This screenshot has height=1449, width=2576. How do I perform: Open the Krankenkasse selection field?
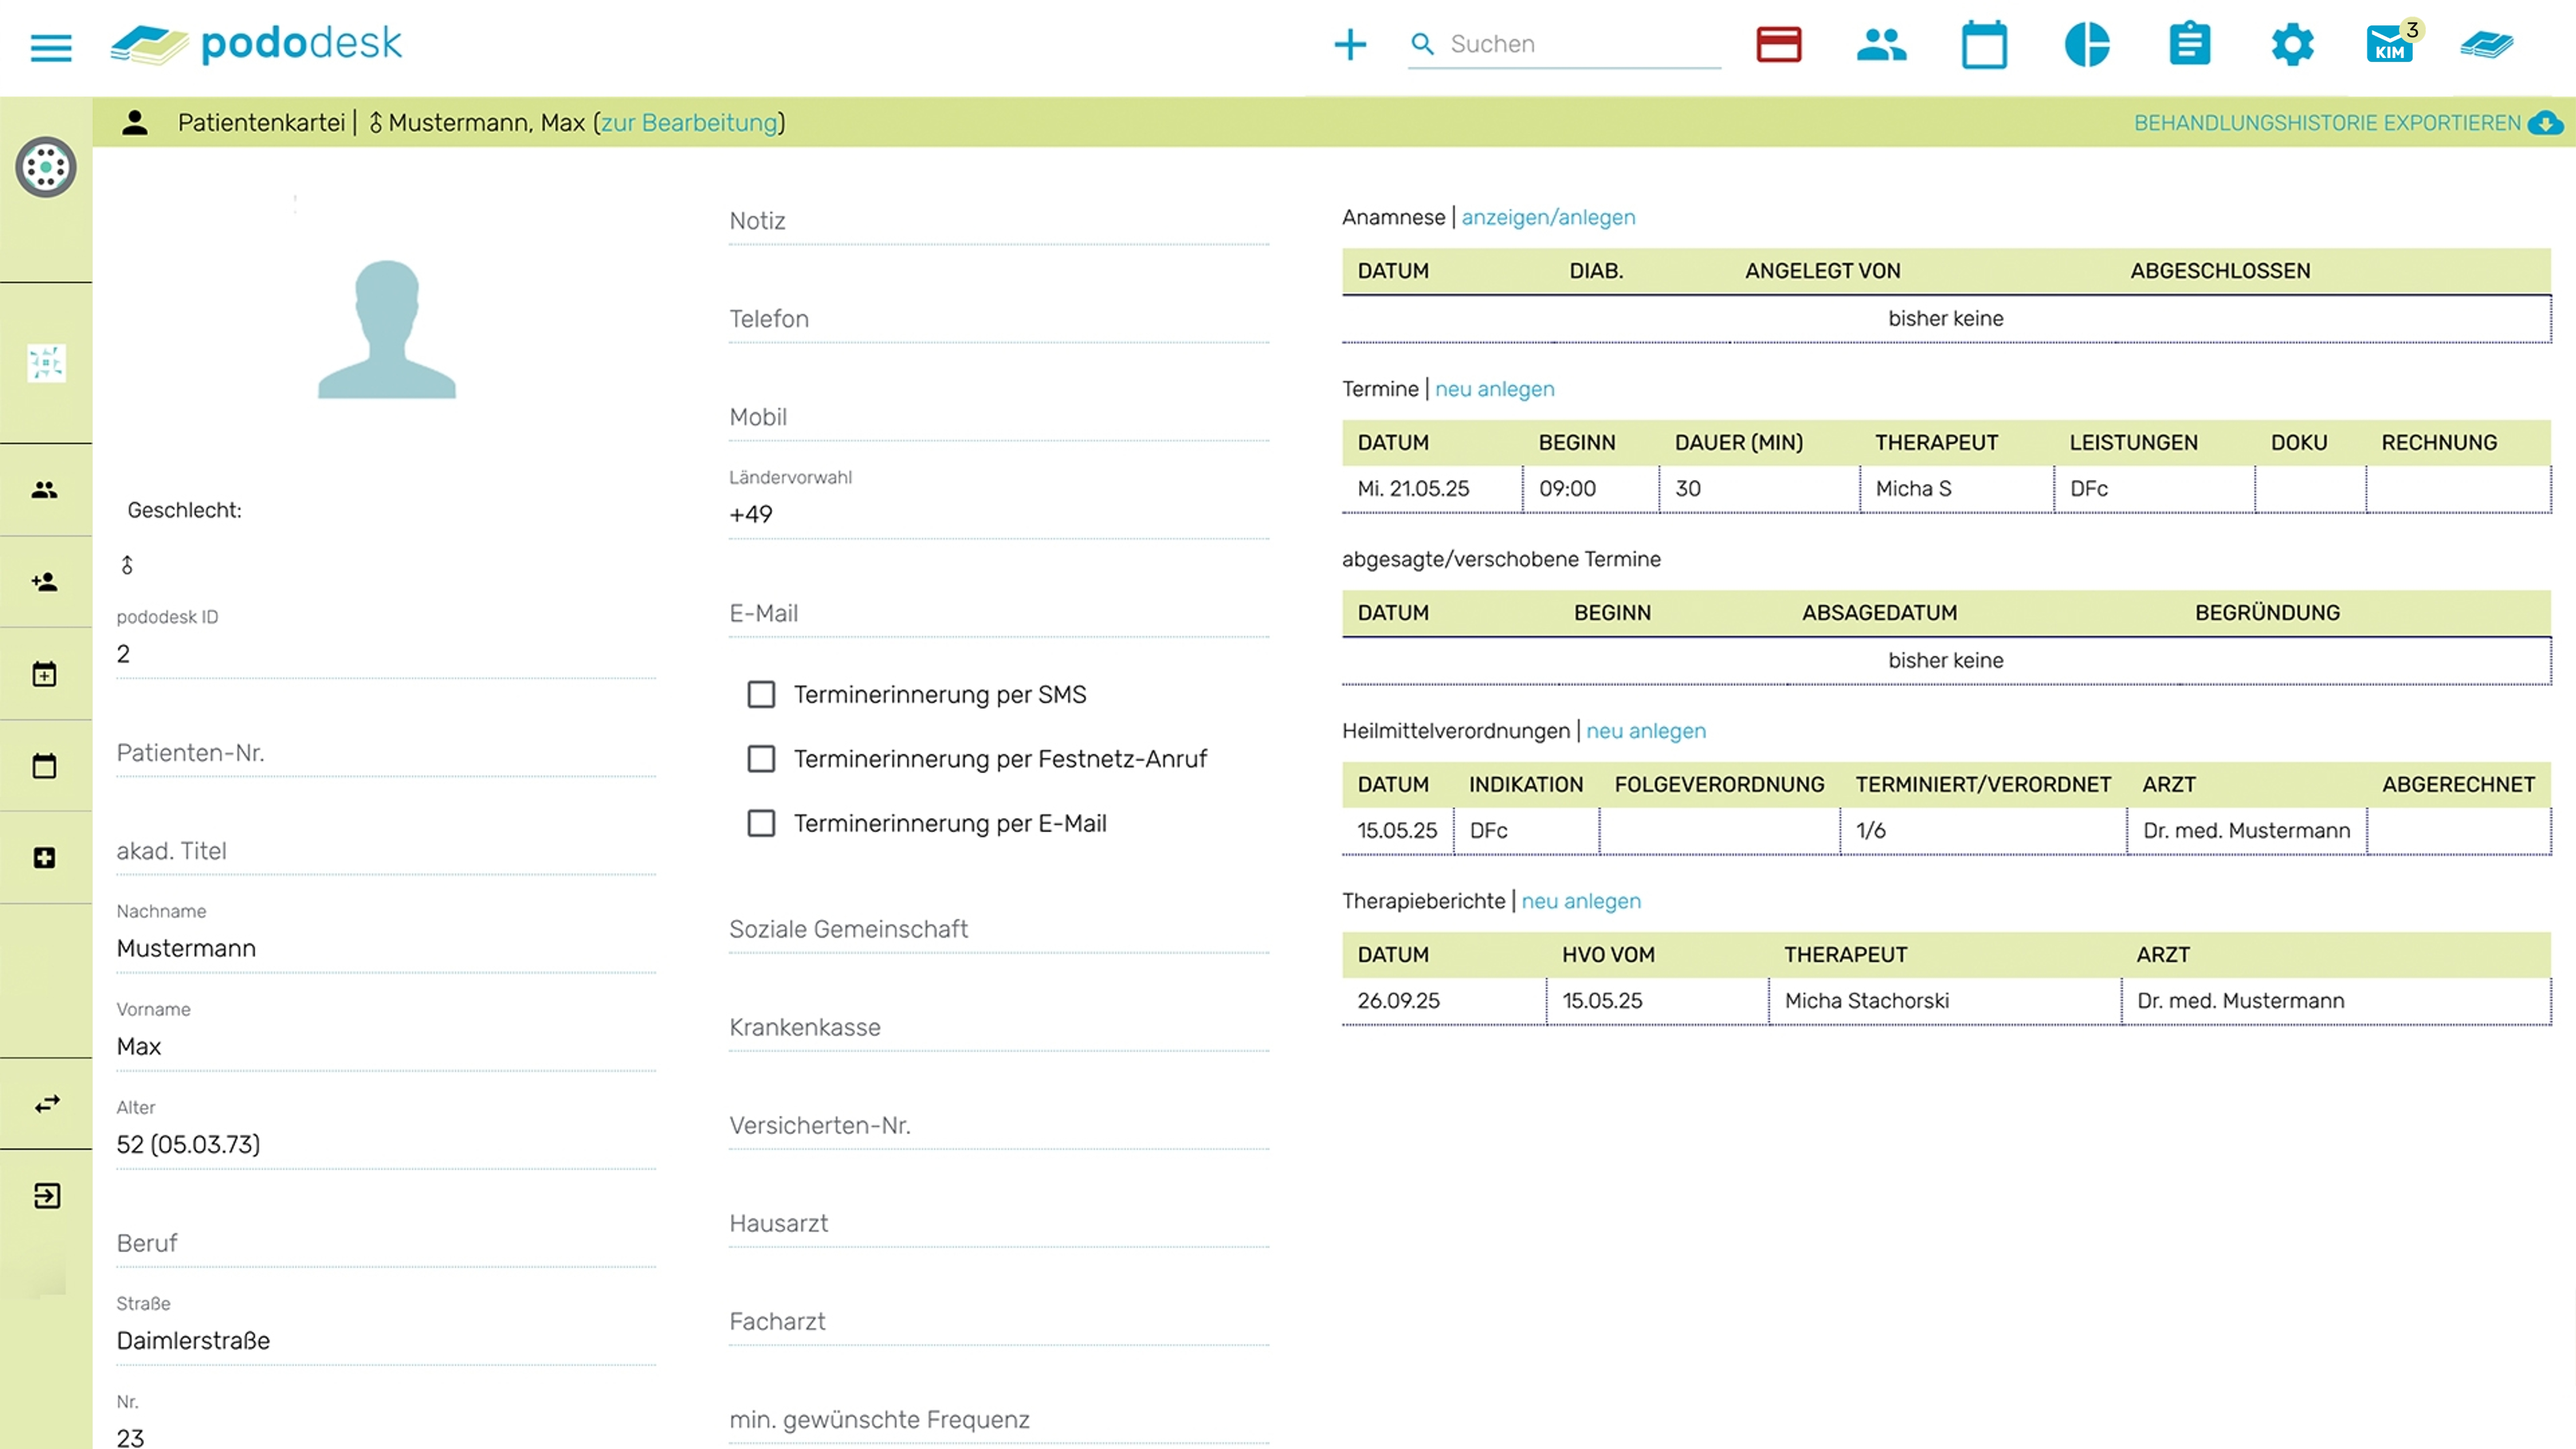pyautogui.click(x=998, y=1027)
